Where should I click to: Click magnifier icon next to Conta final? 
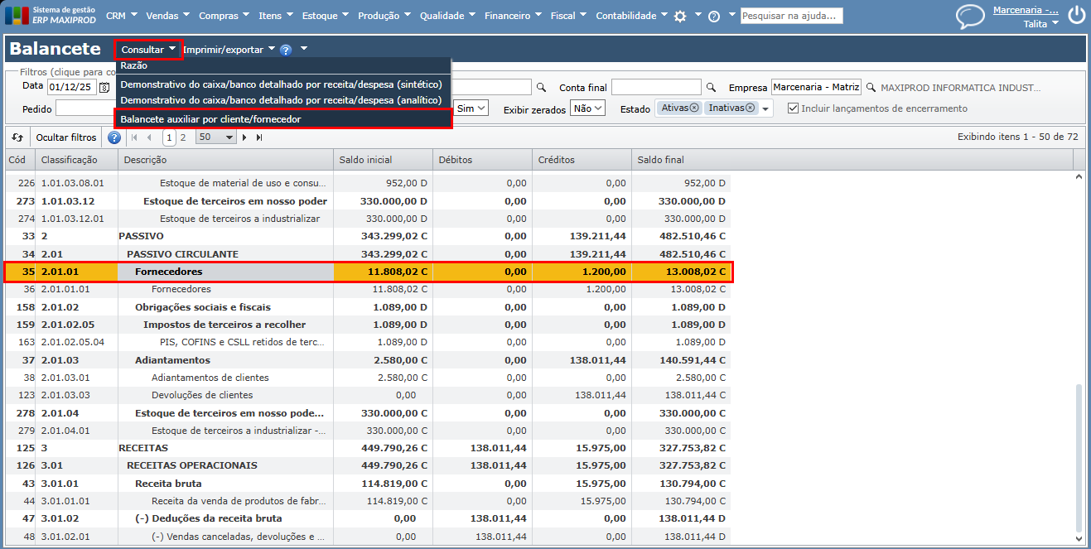[710, 87]
